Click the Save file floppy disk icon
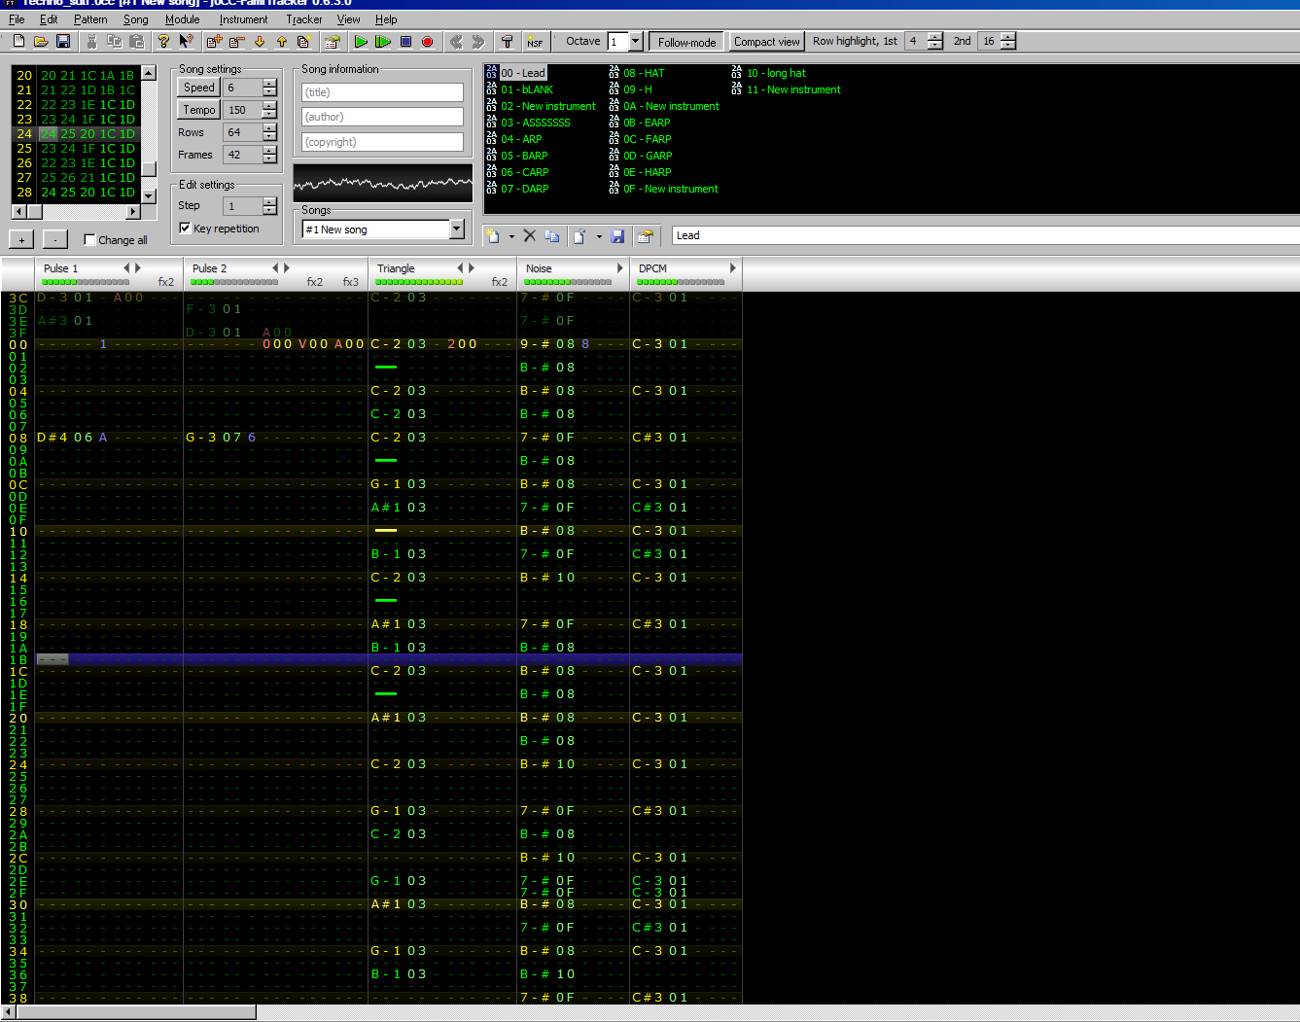The width and height of the screenshot is (1300, 1022). tap(63, 42)
